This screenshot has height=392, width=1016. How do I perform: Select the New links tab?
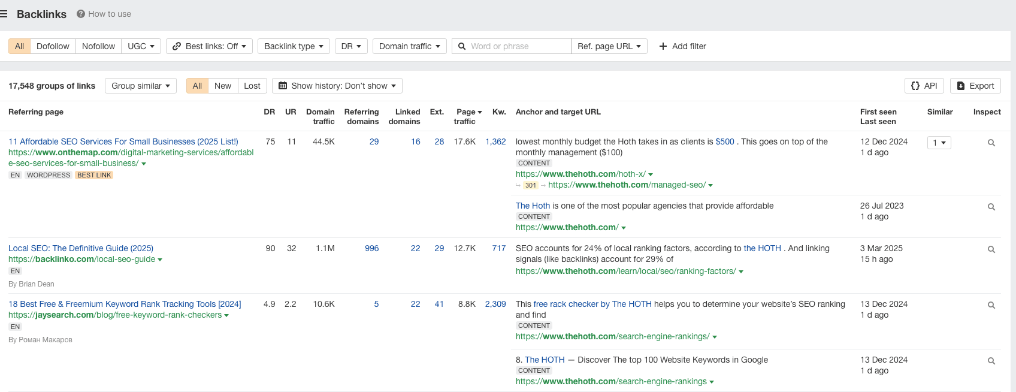222,86
